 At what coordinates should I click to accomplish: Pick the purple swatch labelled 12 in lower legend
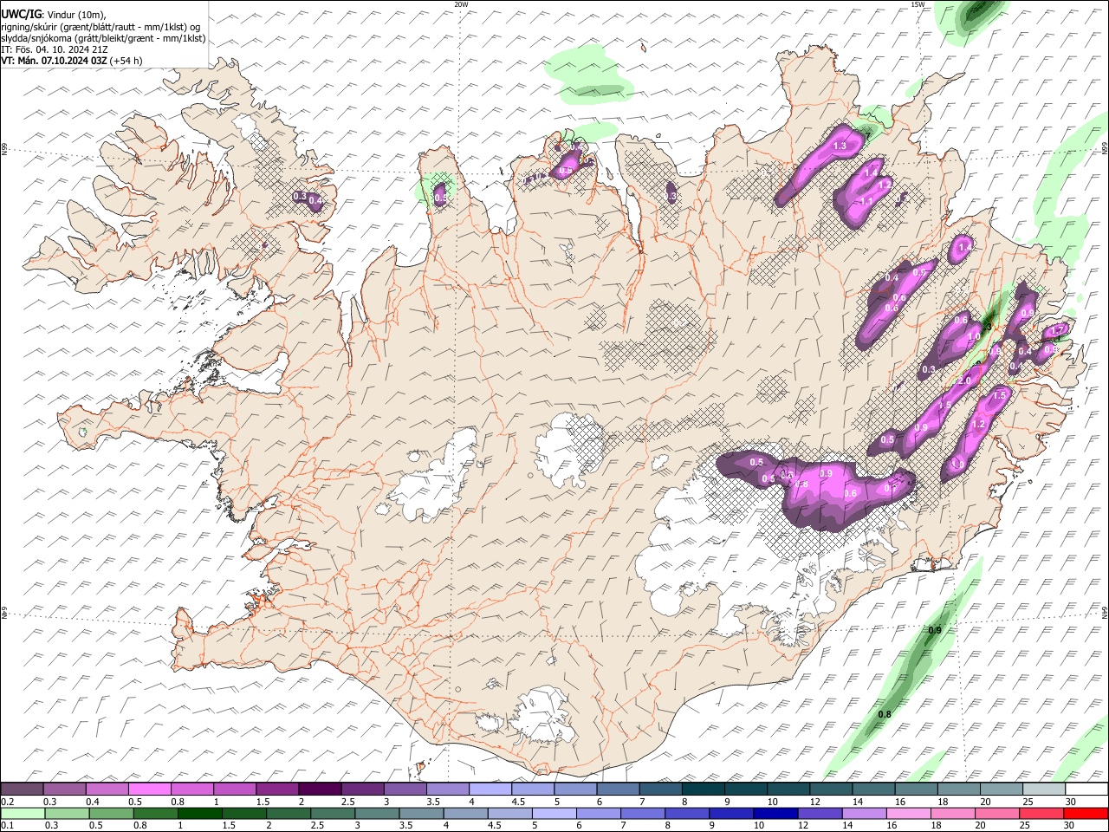(x=820, y=813)
